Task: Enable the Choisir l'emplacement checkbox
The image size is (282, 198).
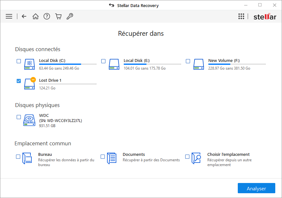Action: 187,156
